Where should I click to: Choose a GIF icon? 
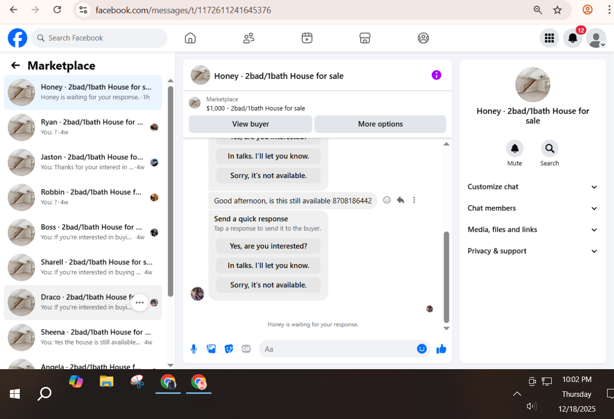tap(246, 349)
